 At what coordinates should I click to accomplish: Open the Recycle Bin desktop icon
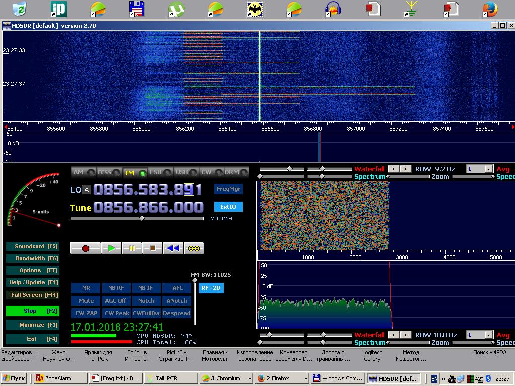20,9
